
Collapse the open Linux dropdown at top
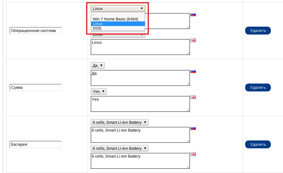click(x=118, y=9)
